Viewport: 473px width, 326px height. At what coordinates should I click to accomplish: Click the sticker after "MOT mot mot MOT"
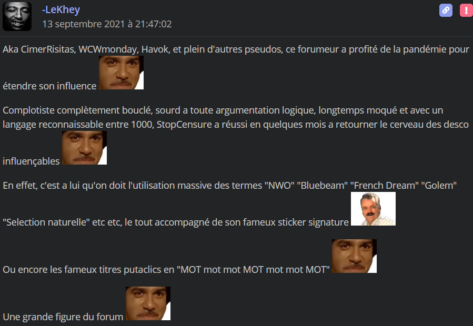point(354,256)
